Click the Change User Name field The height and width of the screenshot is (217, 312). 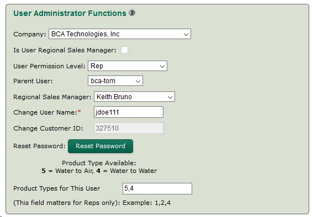coord(129,112)
